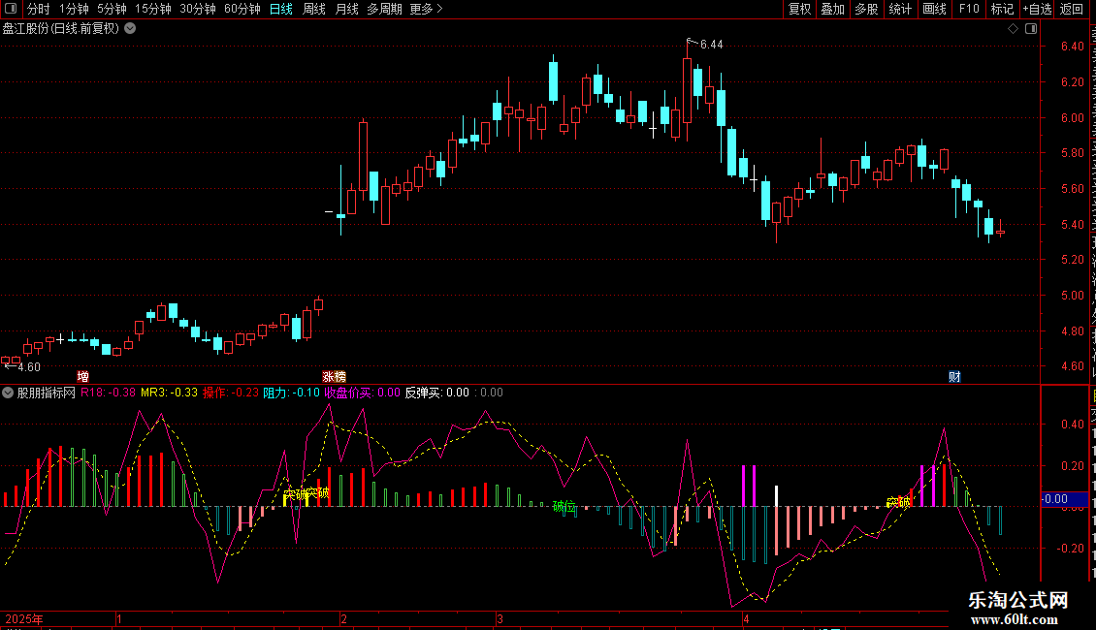The width and height of the screenshot is (1096, 630).
Task: Click the 4.60 low price label
Action: click(29, 367)
